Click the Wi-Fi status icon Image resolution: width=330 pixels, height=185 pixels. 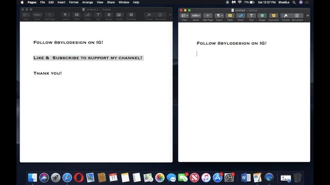tap(239, 2)
